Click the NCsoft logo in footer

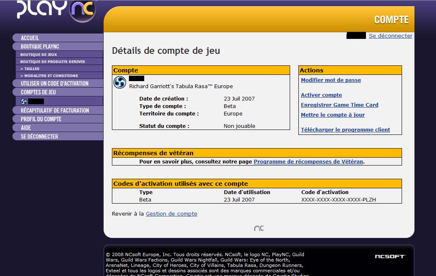tap(390, 256)
